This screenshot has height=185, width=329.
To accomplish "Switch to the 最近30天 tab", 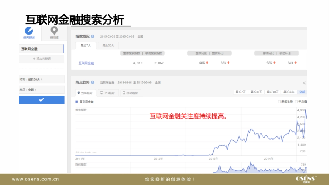I will click(108, 45).
